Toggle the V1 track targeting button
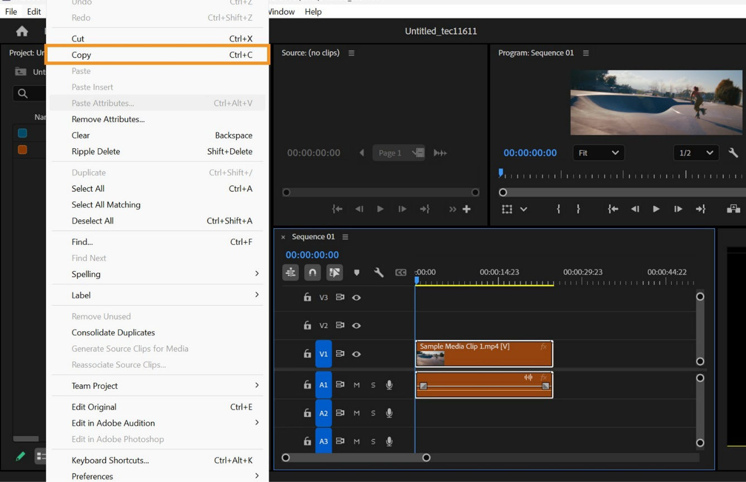Image resolution: width=746 pixels, height=482 pixels. pos(323,354)
